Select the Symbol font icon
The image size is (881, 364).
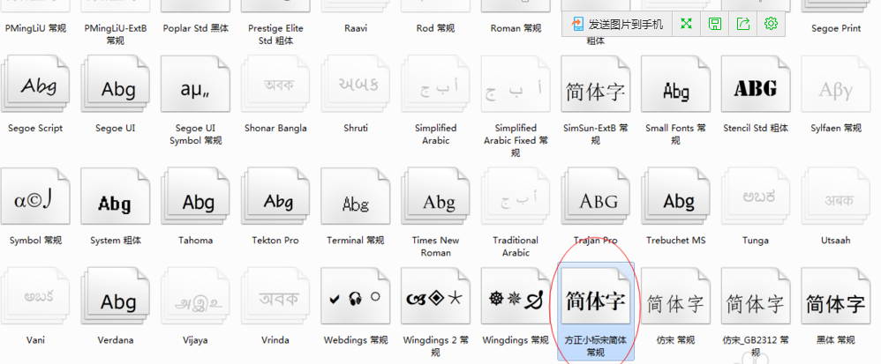pos(37,202)
